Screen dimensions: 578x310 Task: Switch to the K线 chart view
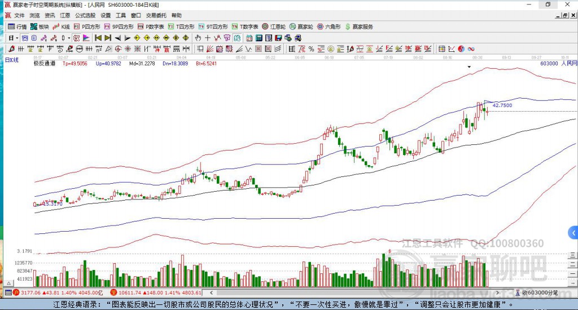coord(61,26)
